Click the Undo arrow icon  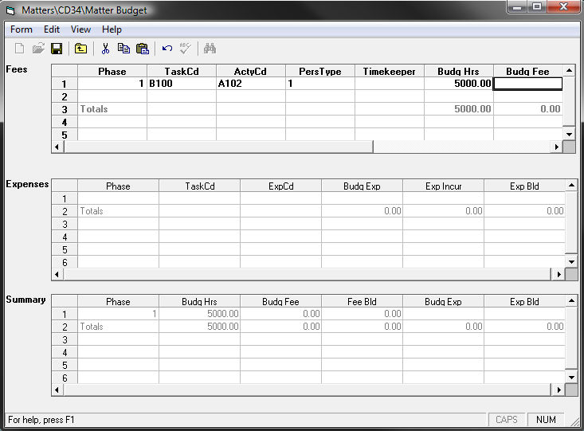pos(167,49)
